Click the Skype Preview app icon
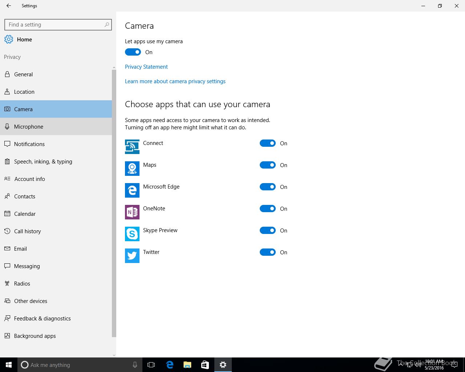 [132, 234]
